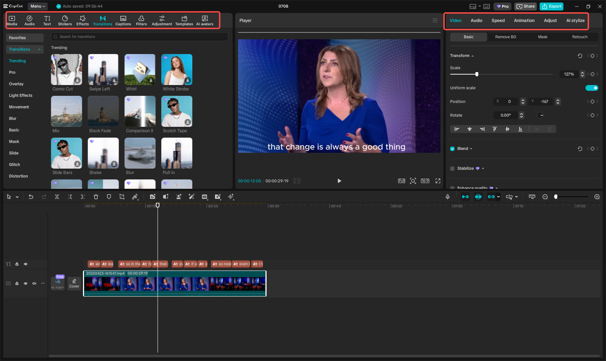Viewport: 606px width, 361px height.
Task: Hide the caption track with eye icon
Action: pos(26,264)
